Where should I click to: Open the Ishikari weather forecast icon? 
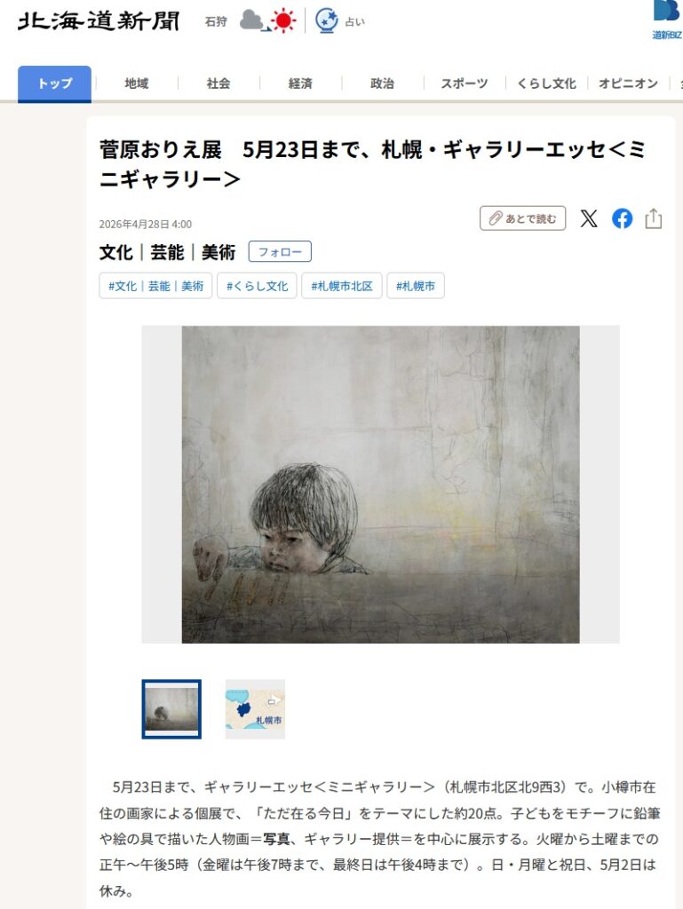click(267, 21)
